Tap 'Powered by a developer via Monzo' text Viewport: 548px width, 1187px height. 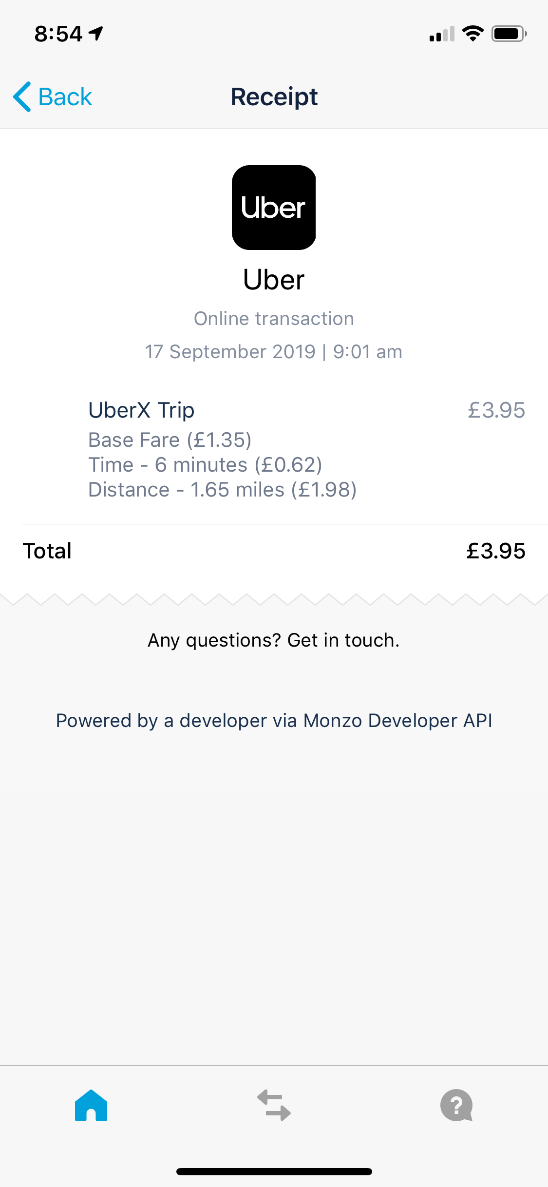click(x=274, y=721)
